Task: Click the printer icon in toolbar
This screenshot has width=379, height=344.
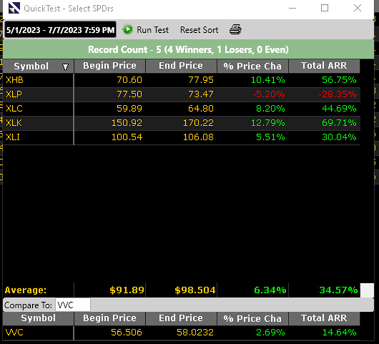Action: (235, 30)
